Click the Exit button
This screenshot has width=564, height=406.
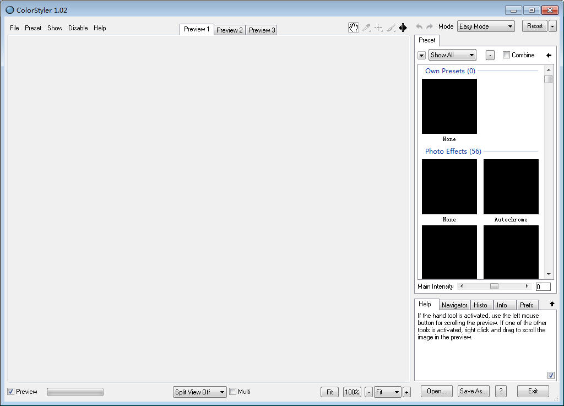(533, 391)
